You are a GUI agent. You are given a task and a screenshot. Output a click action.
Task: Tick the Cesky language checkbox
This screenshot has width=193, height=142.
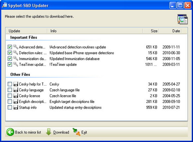[10, 90]
